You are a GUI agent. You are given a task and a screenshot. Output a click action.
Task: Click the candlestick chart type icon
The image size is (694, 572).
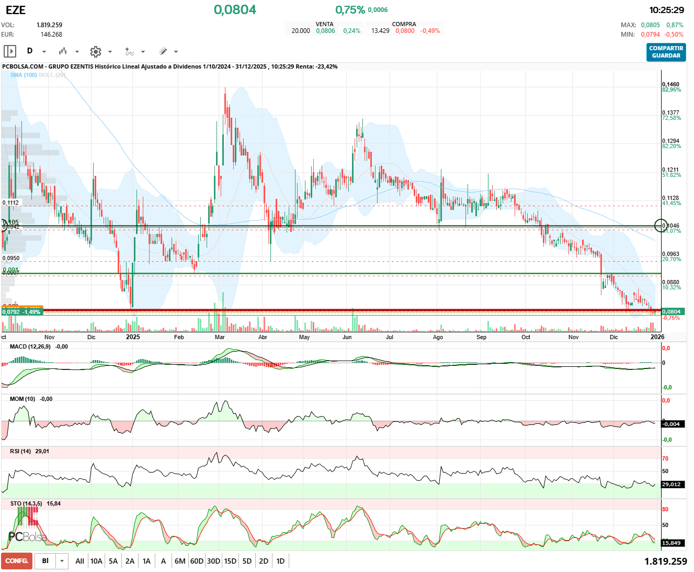[63, 51]
